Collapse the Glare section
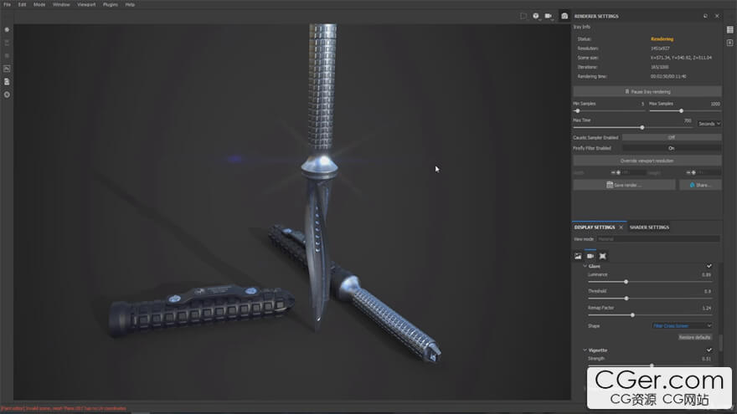This screenshot has width=737, height=414. click(585, 266)
